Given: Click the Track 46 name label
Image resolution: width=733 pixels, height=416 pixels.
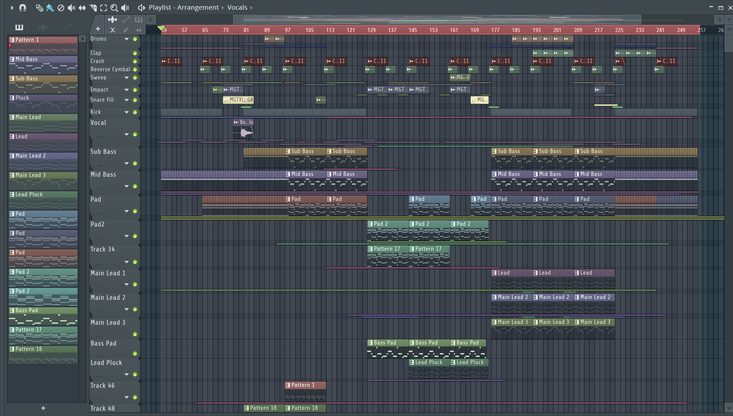Looking at the screenshot, I should [x=102, y=386].
